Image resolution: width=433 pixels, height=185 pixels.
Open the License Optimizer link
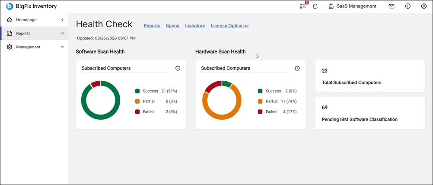pos(230,26)
